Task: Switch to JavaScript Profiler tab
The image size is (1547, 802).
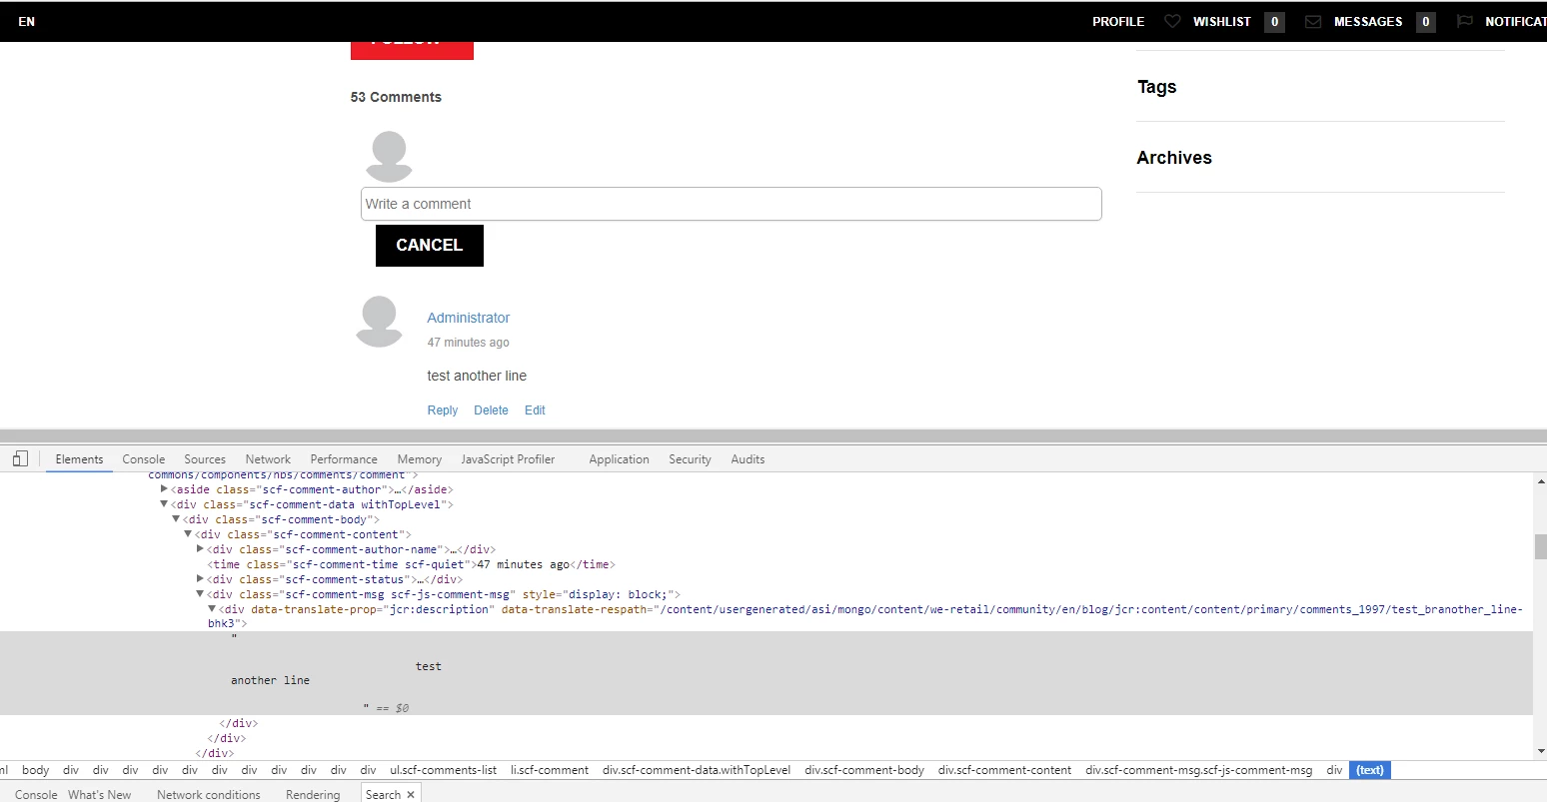Action: (508, 459)
